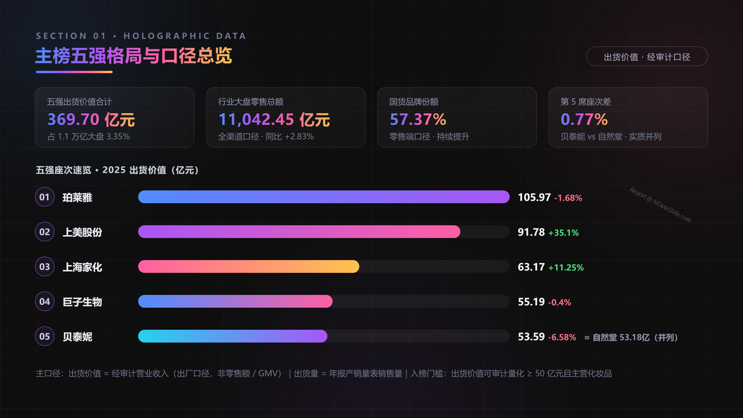This screenshot has height=418, width=743.
Task: Click the rank badge "04"
Action: [45, 302]
